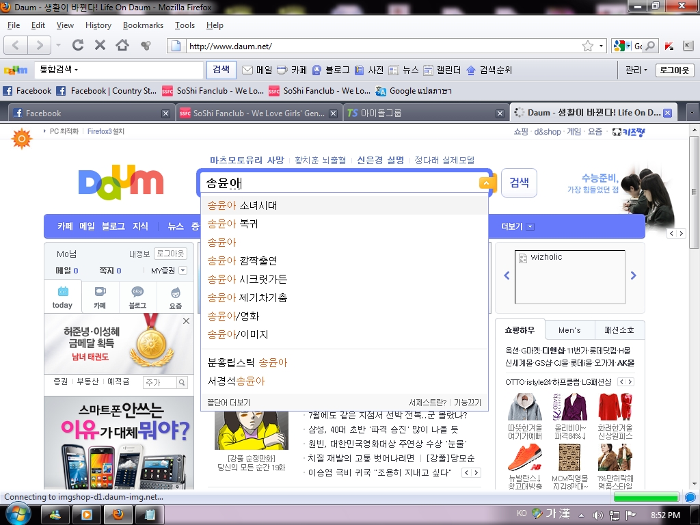Open the Bookmarks menu

pyautogui.click(x=143, y=25)
